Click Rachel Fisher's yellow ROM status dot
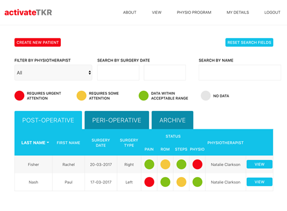This screenshot has height=211, width=287. (165, 164)
